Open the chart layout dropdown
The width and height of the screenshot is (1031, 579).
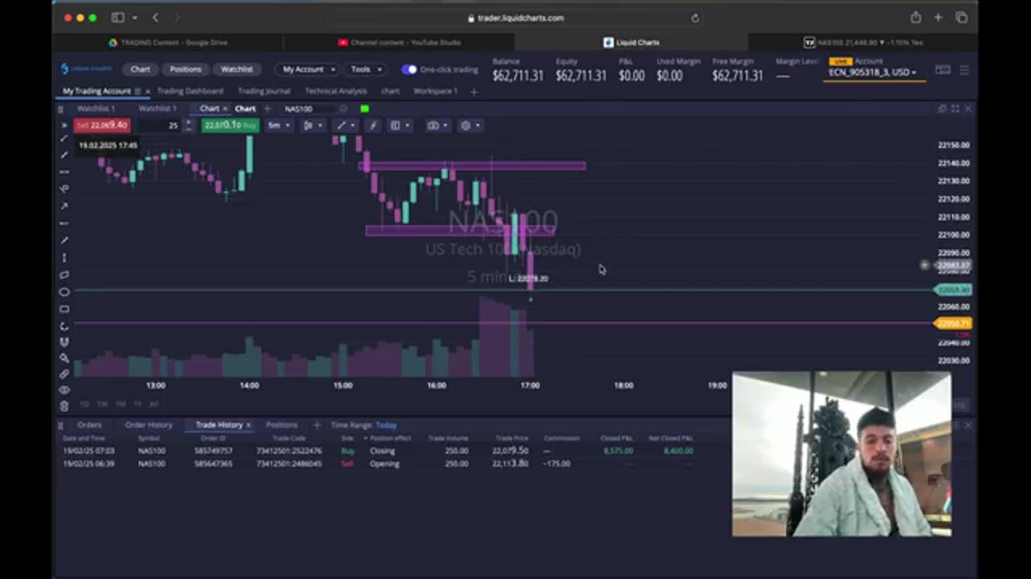tap(400, 125)
